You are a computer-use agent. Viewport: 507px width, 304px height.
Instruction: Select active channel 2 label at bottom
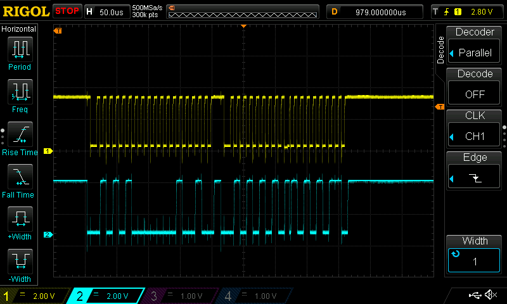pyautogui.click(x=106, y=296)
